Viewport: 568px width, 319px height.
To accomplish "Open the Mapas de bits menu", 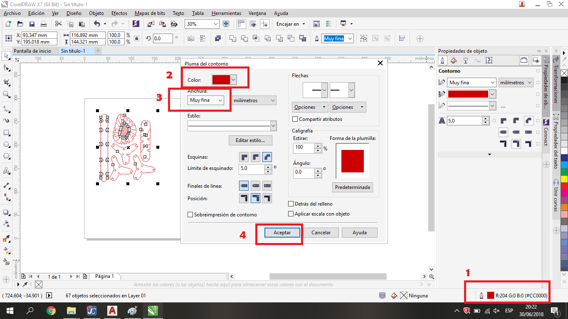I will tap(150, 13).
